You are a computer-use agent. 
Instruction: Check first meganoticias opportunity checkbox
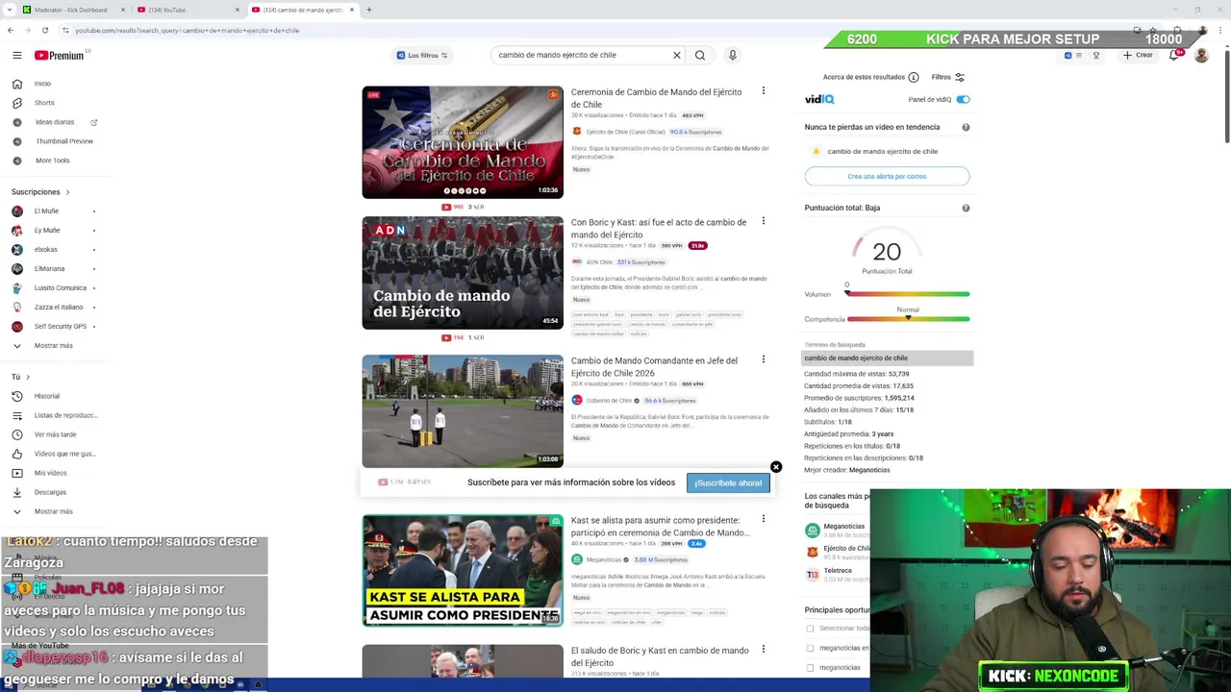point(810,648)
